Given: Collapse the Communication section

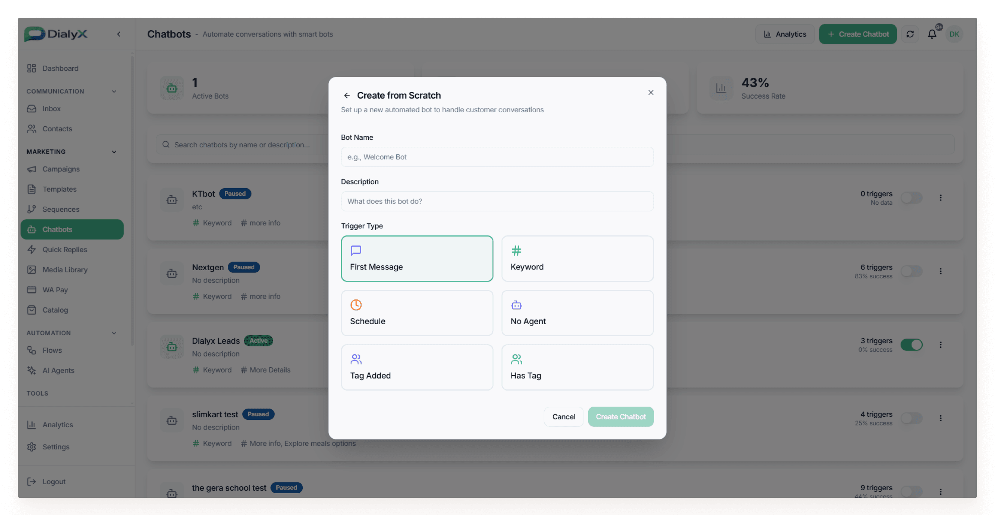Looking at the screenshot, I should click(114, 91).
